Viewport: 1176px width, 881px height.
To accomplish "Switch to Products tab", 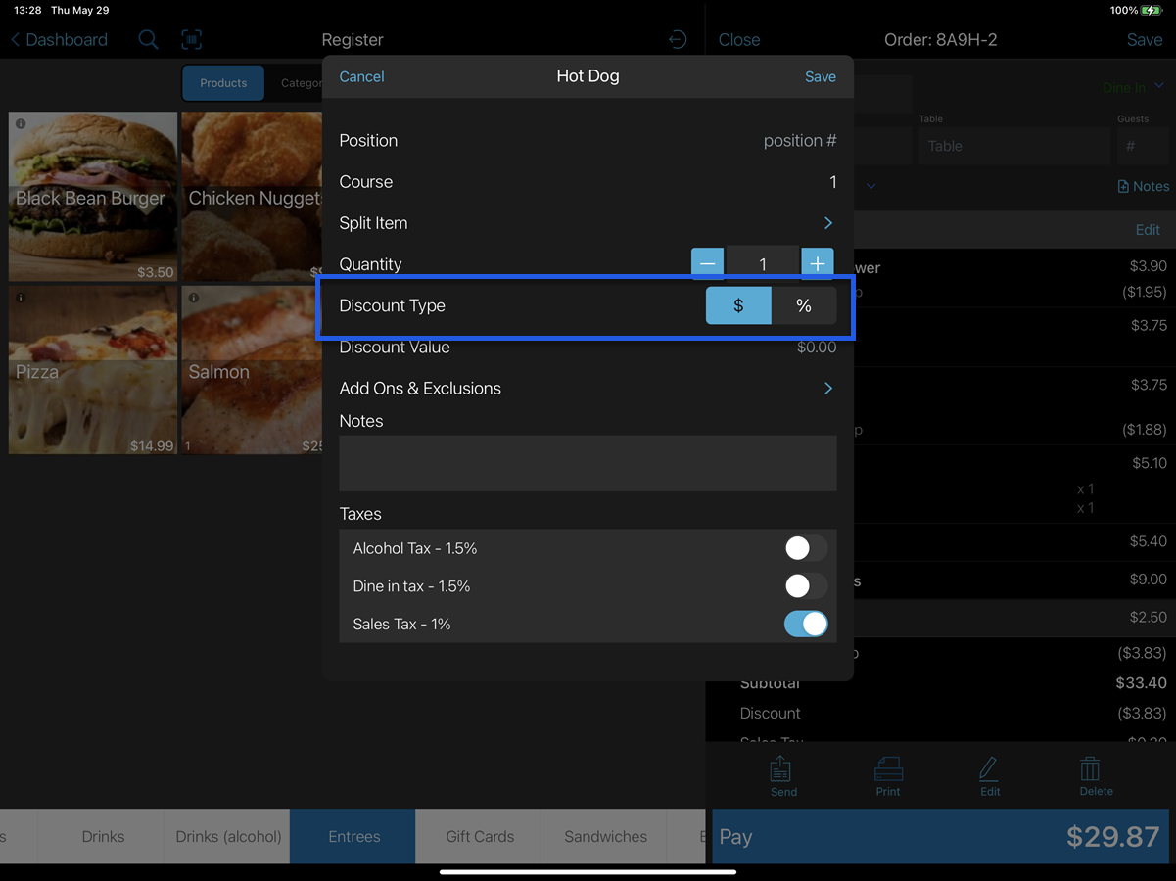I will [223, 83].
